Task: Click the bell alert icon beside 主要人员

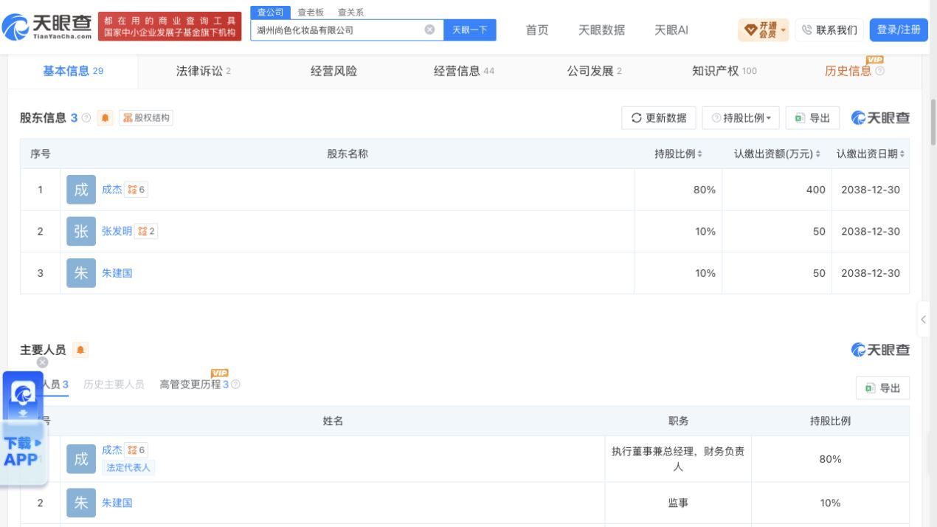Action: coord(80,350)
